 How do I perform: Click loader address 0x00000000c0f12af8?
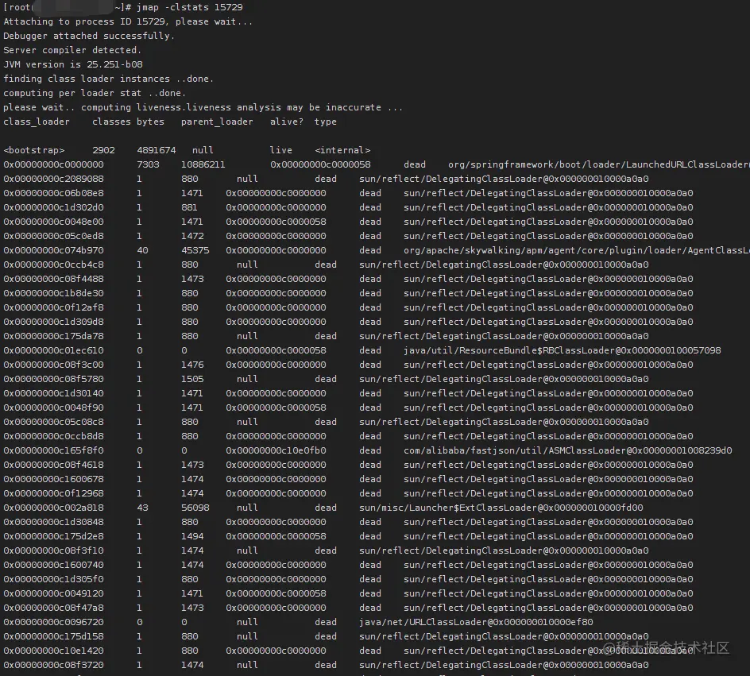(x=53, y=308)
